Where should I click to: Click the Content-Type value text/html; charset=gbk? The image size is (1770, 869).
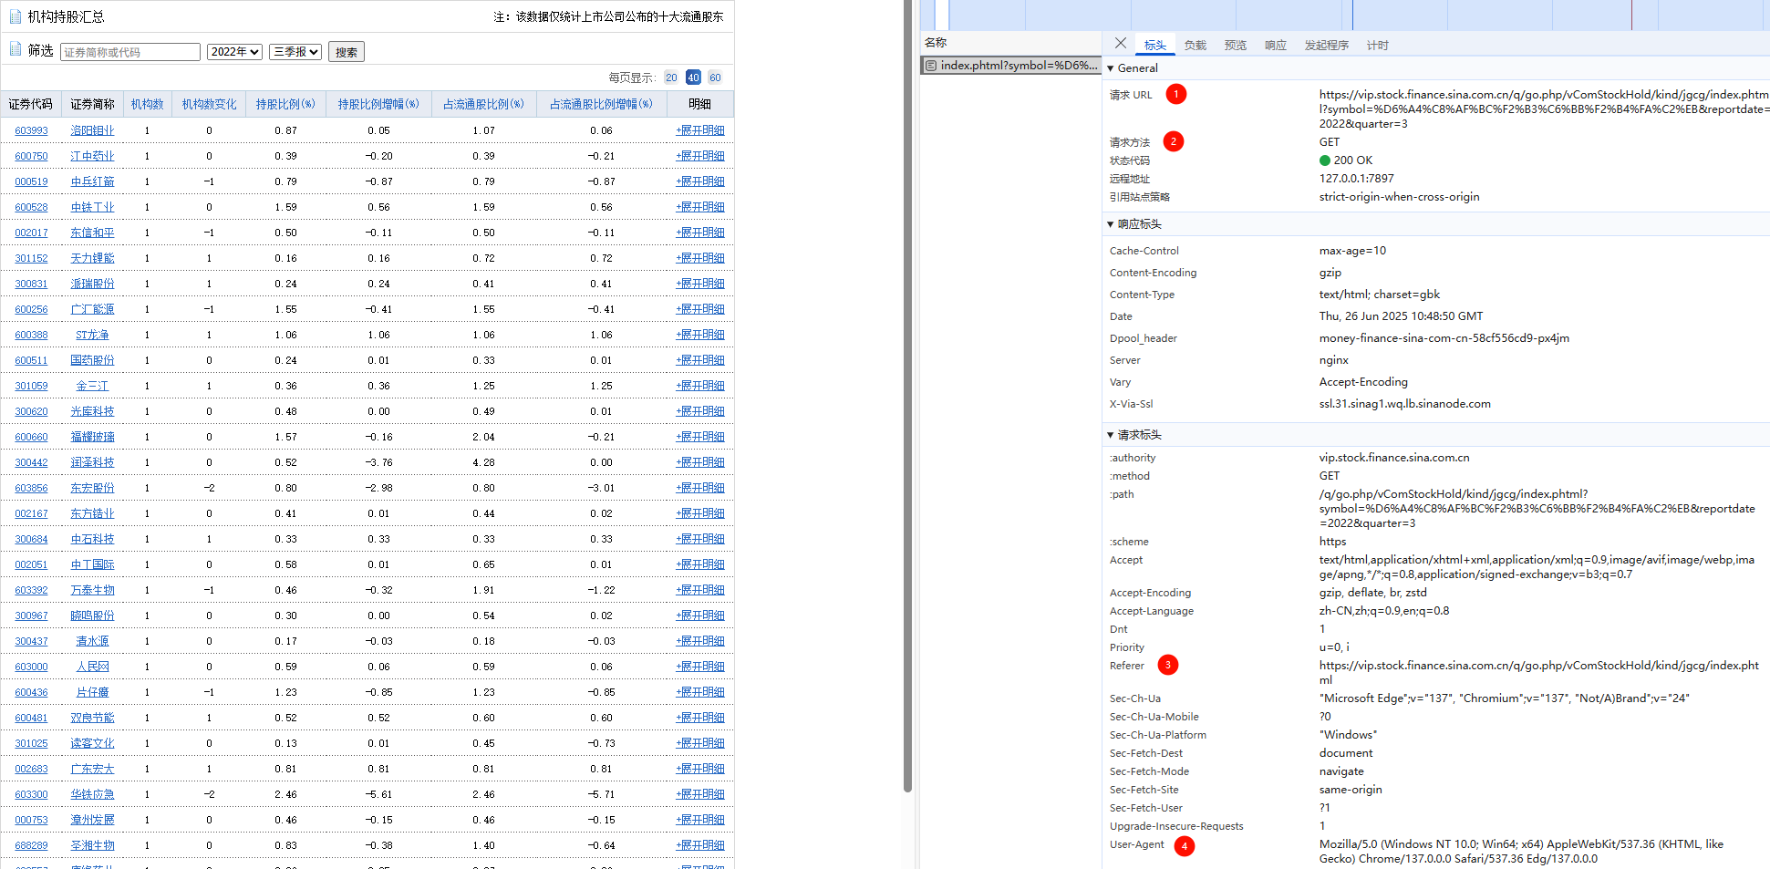(x=1380, y=295)
